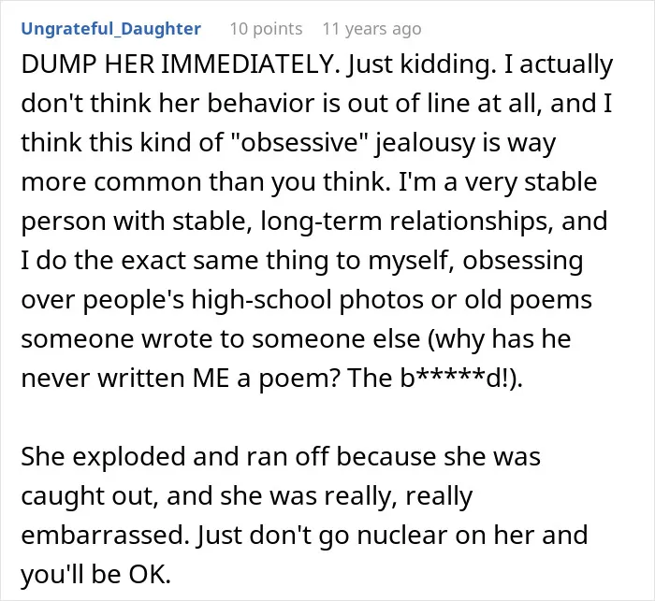This screenshot has height=601, width=655.
Task: Click the words 'She exploded'
Action: pos(103,457)
